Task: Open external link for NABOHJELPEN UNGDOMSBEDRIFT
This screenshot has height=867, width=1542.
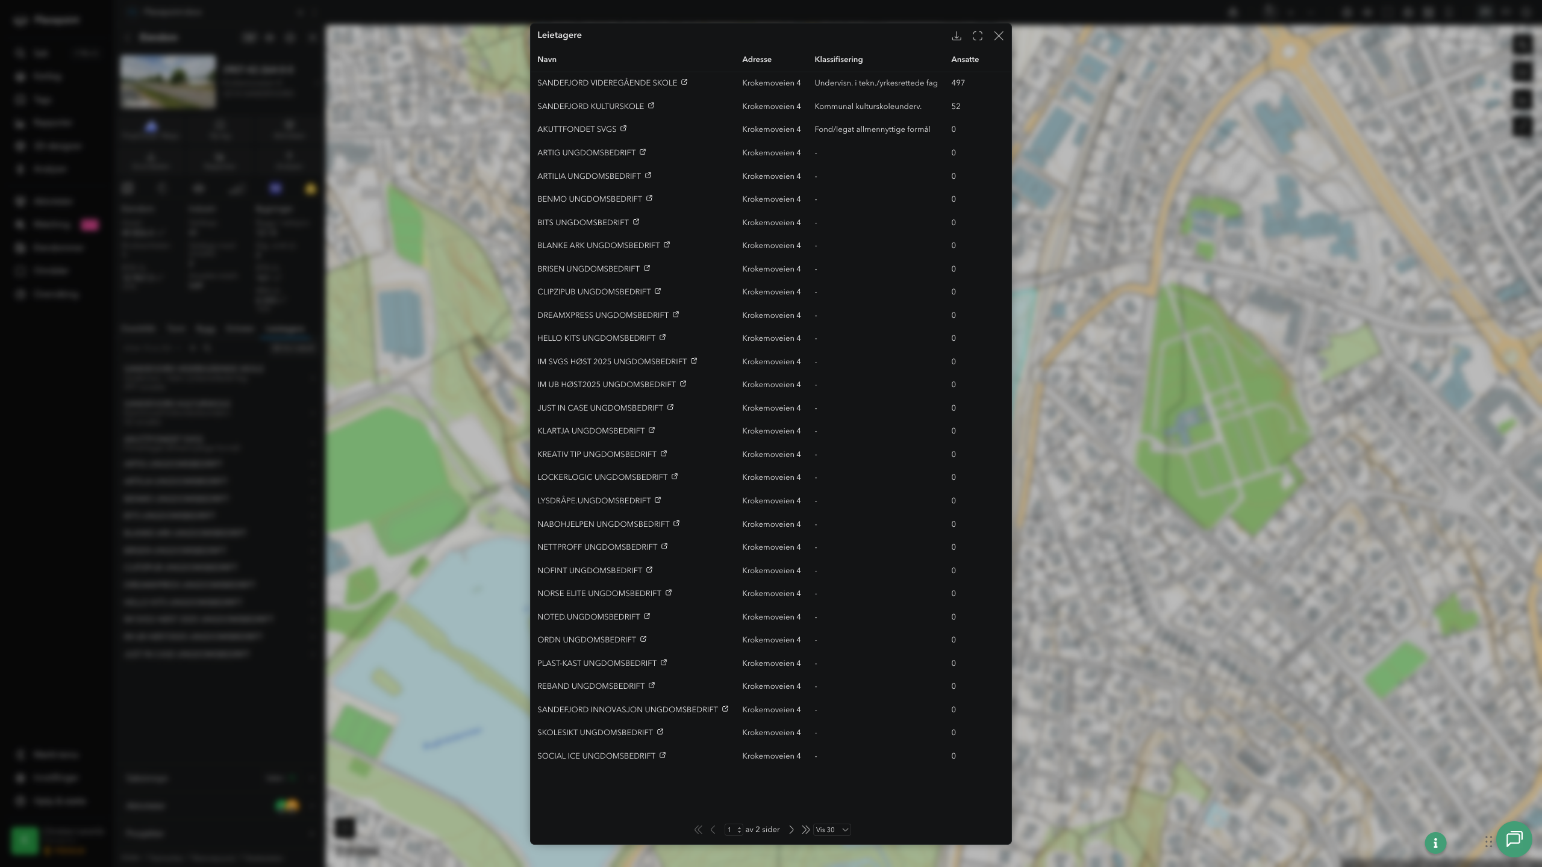Action: [x=676, y=524]
